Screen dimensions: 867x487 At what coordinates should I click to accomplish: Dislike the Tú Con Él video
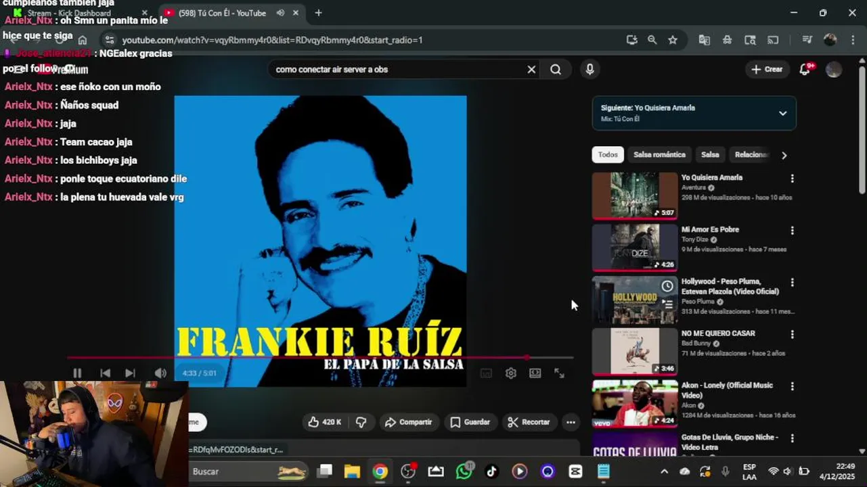(x=361, y=422)
